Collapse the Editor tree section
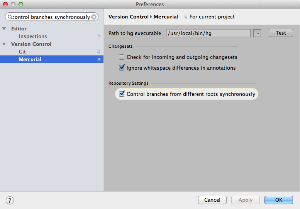 (x=4, y=28)
